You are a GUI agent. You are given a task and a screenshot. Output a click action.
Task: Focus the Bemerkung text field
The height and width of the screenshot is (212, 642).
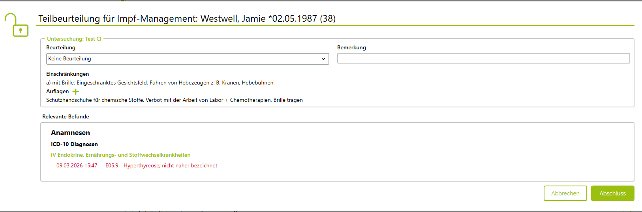tap(483, 58)
